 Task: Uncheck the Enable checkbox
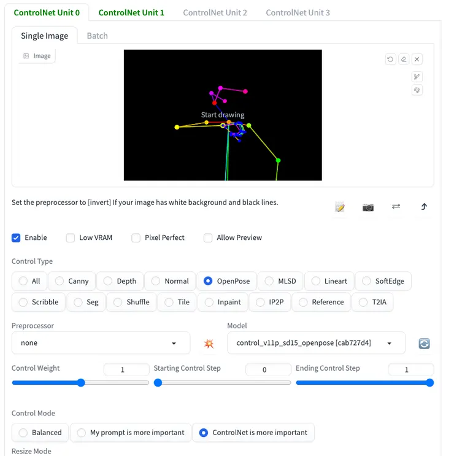[17, 238]
